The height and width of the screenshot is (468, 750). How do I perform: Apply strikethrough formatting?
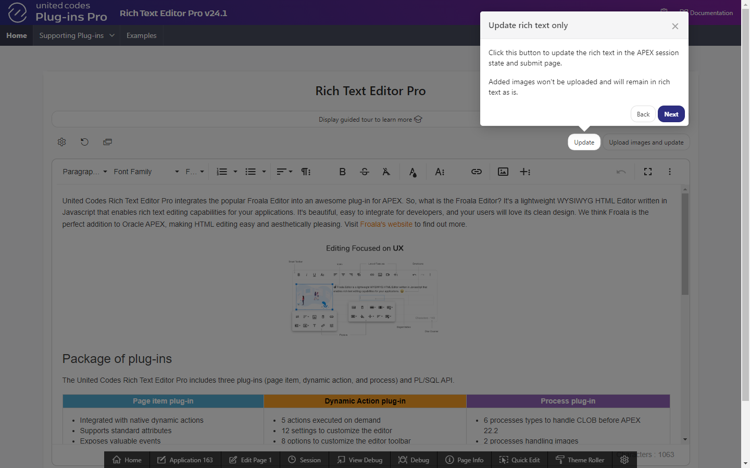click(x=365, y=172)
